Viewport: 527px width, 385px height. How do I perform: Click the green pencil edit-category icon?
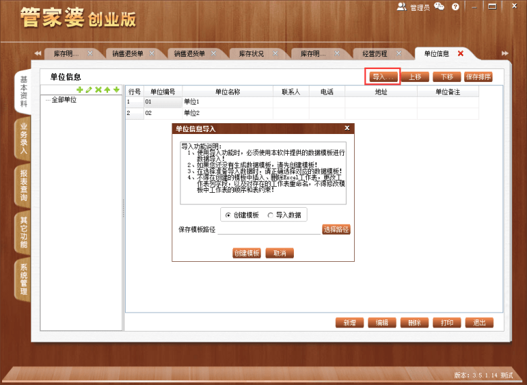pos(89,89)
